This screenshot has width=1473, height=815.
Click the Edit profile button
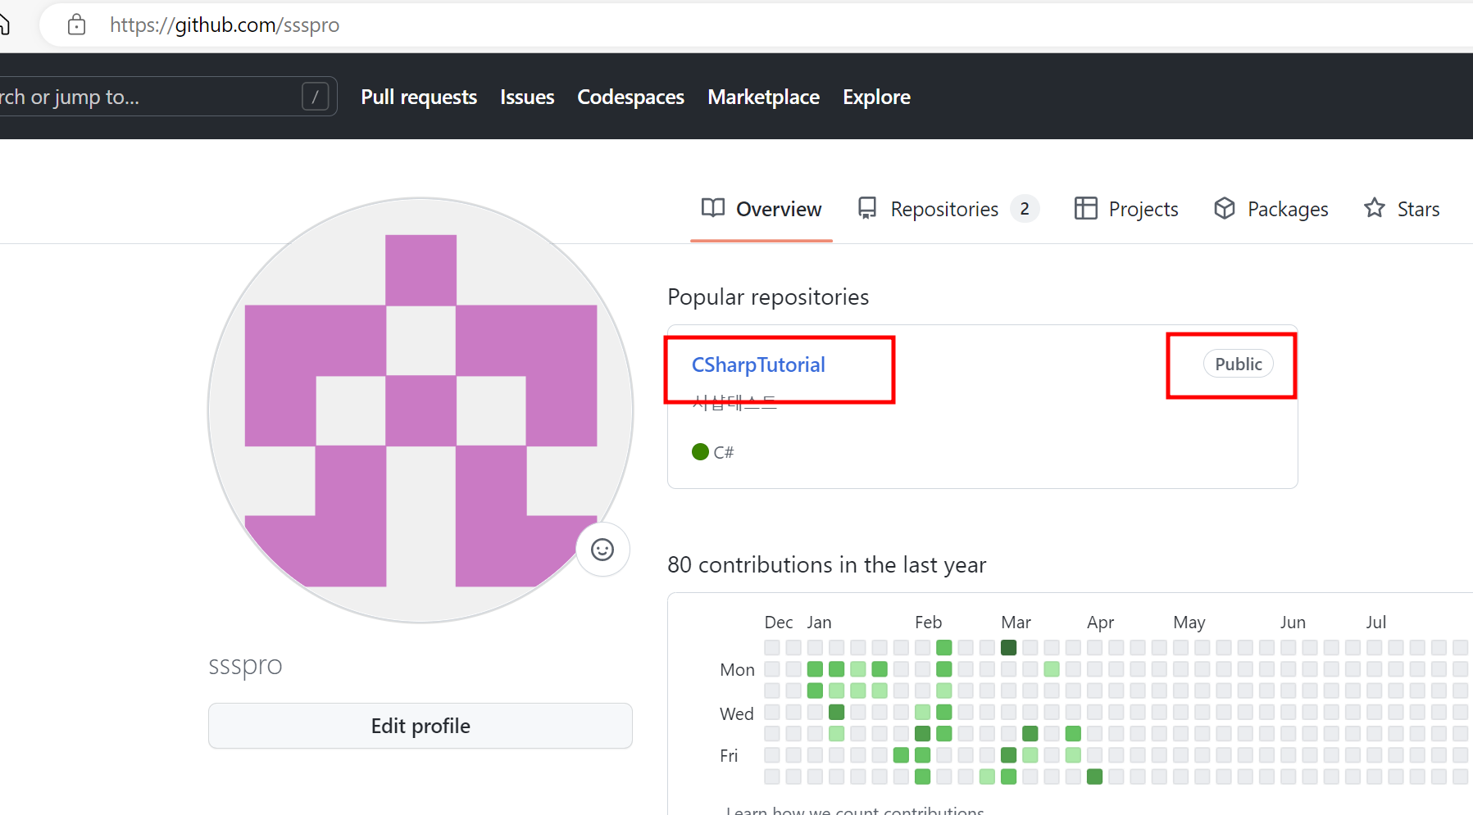[421, 726]
